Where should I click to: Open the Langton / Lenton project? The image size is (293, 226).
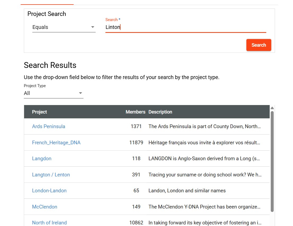pos(51,175)
